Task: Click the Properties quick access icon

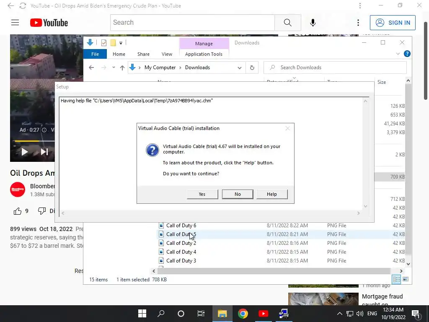Action: pyautogui.click(x=104, y=43)
